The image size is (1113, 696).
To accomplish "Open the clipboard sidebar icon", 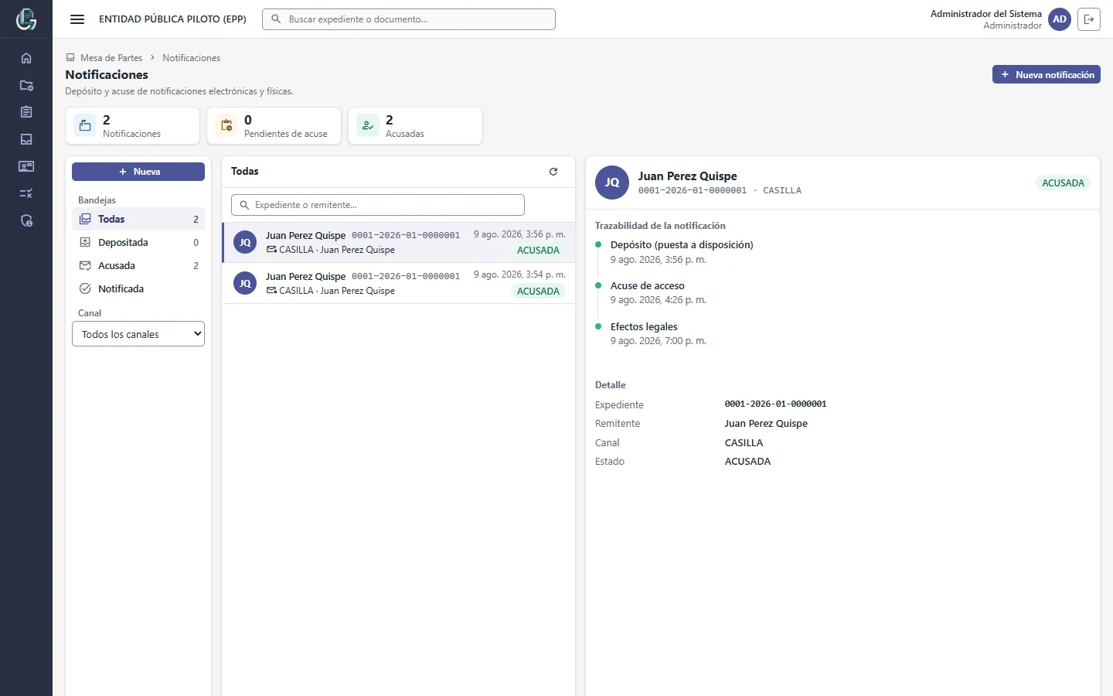I will click(26, 112).
